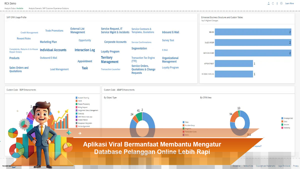The height and width of the screenshot is (169, 300).
Task: Click the SALES ORDER bar in the chart
Action: click(x=252, y=42)
